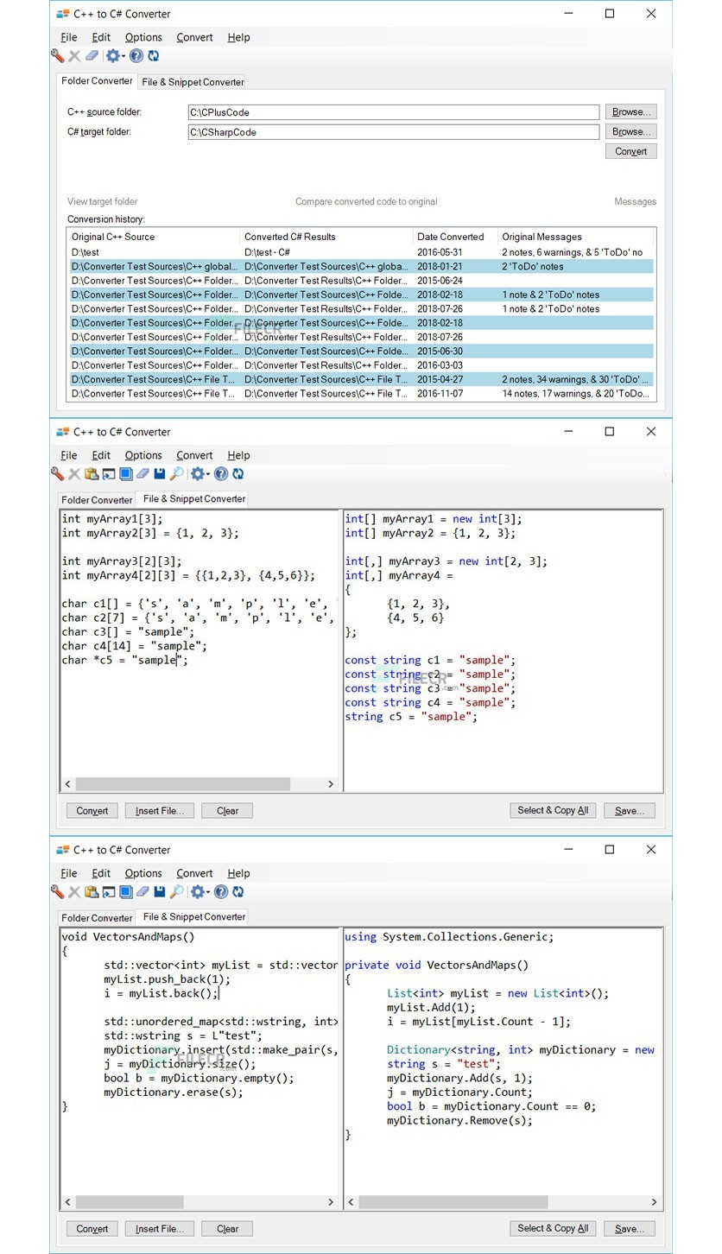This screenshot has height=1254, width=722.
Task: Click Save... button in bottom window
Action: click(630, 1228)
